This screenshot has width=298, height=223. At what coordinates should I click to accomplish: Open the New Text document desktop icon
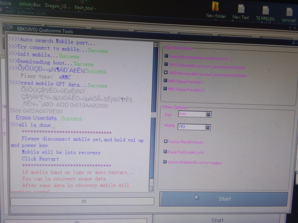click(240, 11)
